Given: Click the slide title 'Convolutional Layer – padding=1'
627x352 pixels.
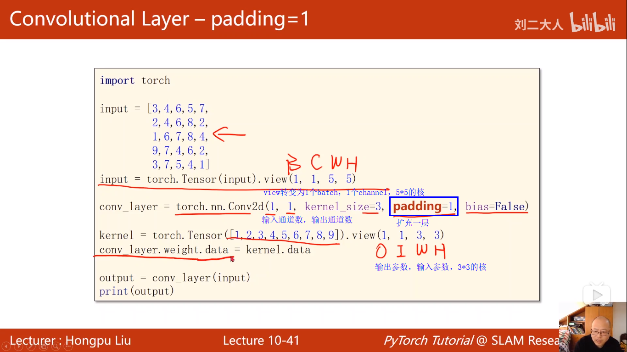Looking at the screenshot, I should (x=160, y=19).
